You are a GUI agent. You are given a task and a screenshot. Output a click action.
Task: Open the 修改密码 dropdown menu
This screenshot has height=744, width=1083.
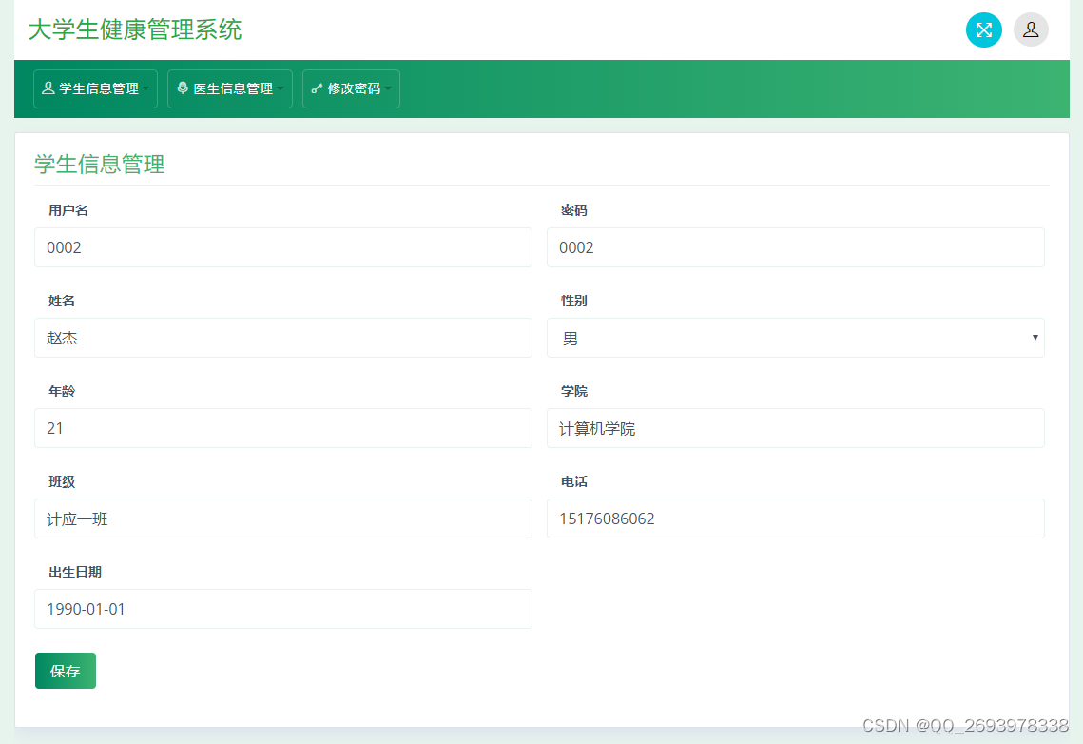click(x=351, y=88)
